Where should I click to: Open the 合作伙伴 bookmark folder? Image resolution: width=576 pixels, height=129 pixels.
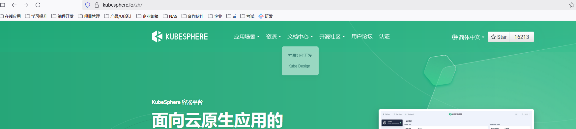pos(193,16)
